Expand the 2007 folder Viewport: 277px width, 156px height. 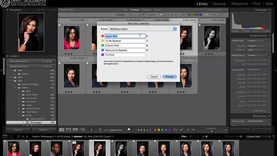click(x=11, y=77)
